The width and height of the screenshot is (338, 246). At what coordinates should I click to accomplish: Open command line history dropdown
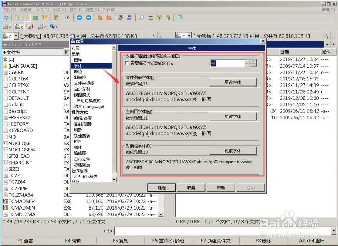(x=334, y=231)
